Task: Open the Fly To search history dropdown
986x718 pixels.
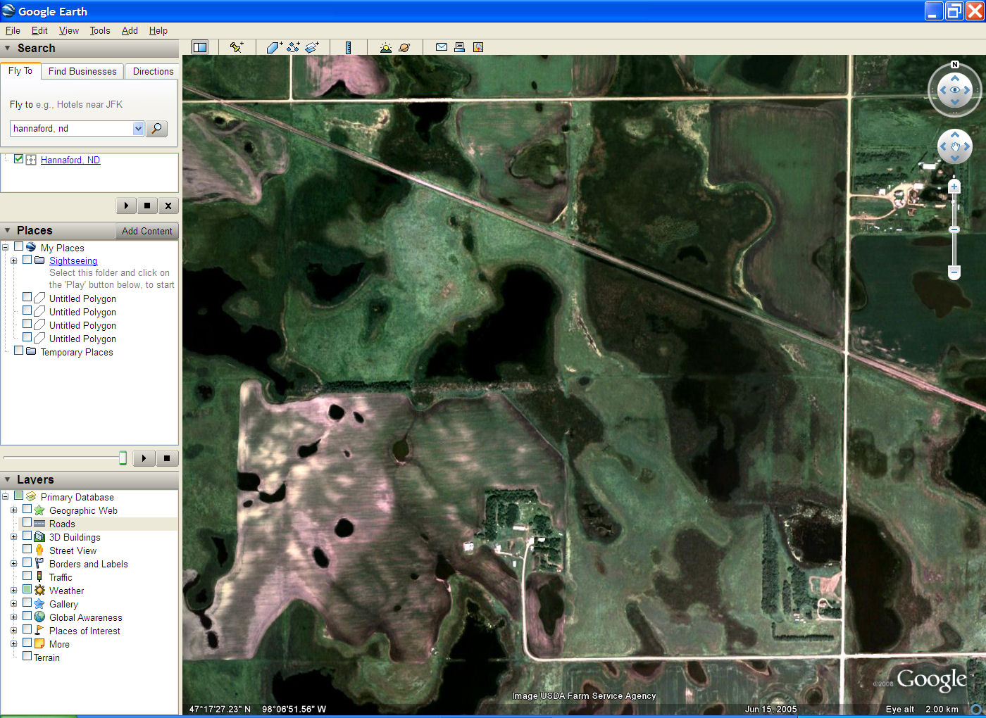Action: coord(138,129)
